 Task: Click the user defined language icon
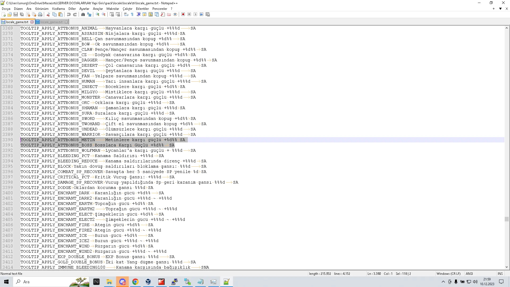click(144, 14)
